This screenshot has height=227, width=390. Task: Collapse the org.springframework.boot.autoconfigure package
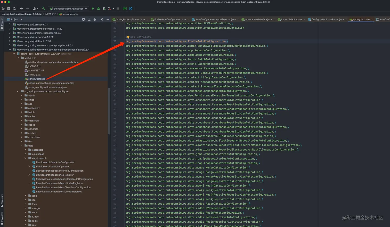tap(18, 91)
